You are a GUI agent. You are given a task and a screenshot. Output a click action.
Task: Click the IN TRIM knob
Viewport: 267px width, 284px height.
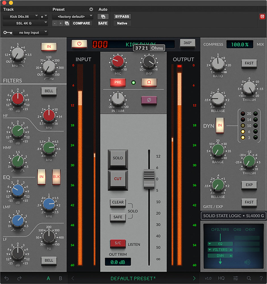118,99
